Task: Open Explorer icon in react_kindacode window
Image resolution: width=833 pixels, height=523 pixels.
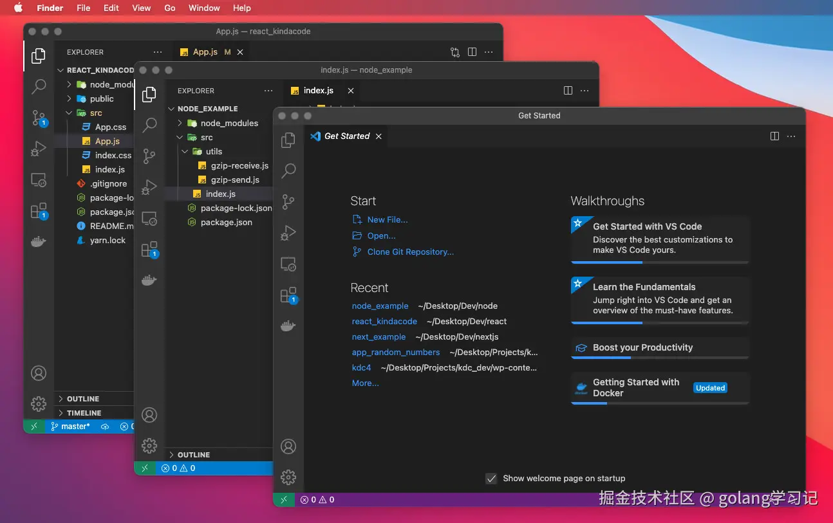Action: [39, 56]
